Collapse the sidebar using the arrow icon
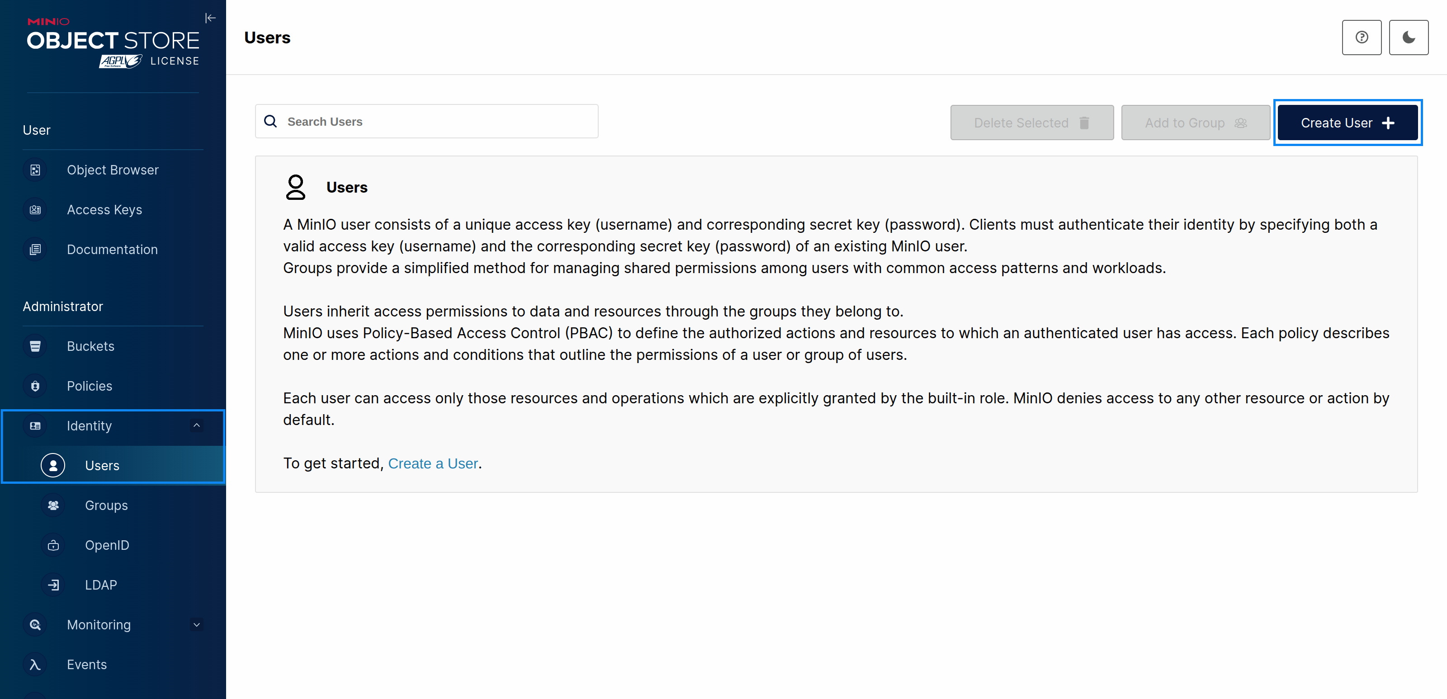This screenshot has width=1447, height=699. 210,18
